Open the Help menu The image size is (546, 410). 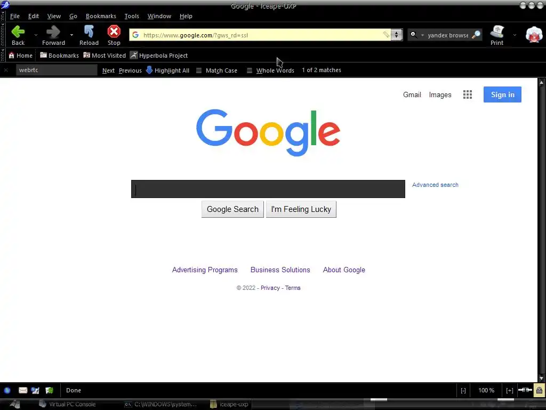click(186, 16)
